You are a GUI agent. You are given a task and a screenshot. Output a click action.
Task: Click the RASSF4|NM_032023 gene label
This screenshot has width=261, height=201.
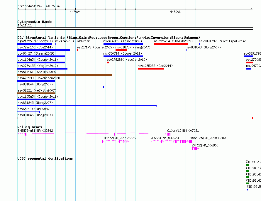(x=165, y=138)
